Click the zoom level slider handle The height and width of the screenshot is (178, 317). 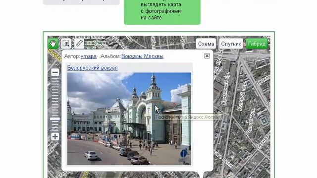[55, 119]
